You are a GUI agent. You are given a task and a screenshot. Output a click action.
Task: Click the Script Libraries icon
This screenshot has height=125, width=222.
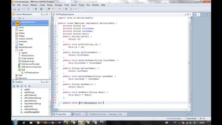click(x=19, y=58)
